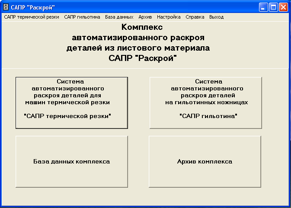Viewport: 291px width, 208px height.
Task: Close the САПР "Раскрой" window
Action: pyautogui.click(x=283, y=7)
